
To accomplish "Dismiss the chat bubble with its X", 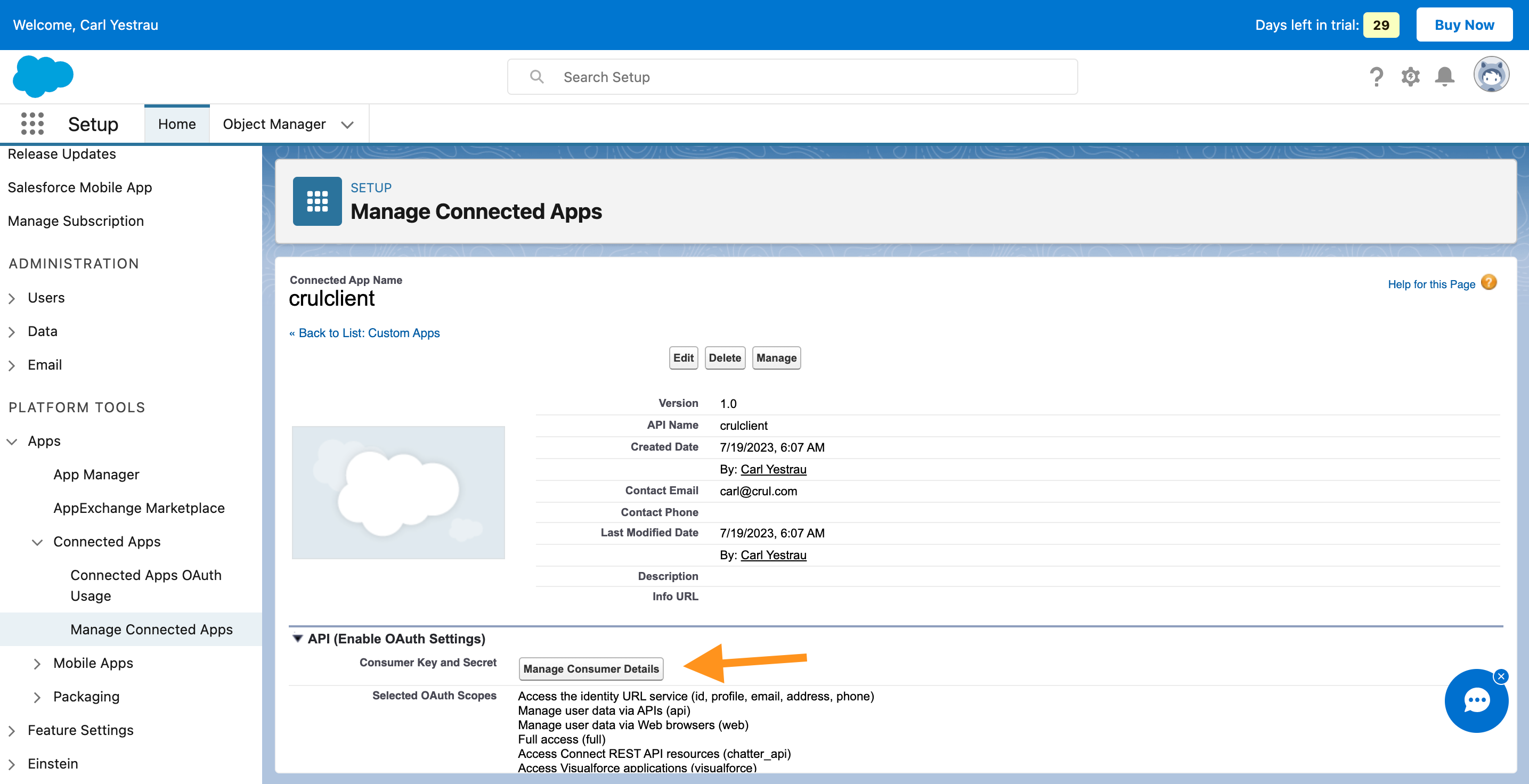I will (x=1501, y=676).
